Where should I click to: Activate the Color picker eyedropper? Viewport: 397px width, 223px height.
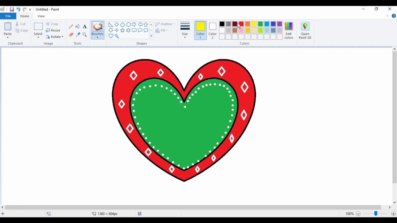pos(78,35)
